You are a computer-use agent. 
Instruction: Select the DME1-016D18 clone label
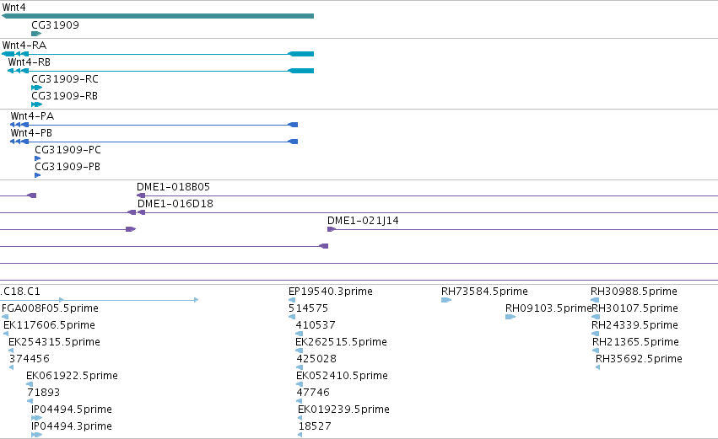point(175,204)
